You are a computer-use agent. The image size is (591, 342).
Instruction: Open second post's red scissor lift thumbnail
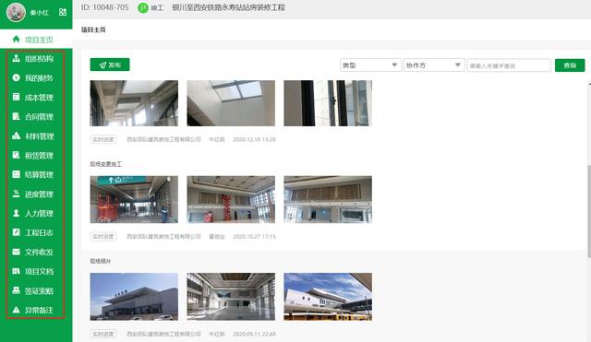point(134,199)
